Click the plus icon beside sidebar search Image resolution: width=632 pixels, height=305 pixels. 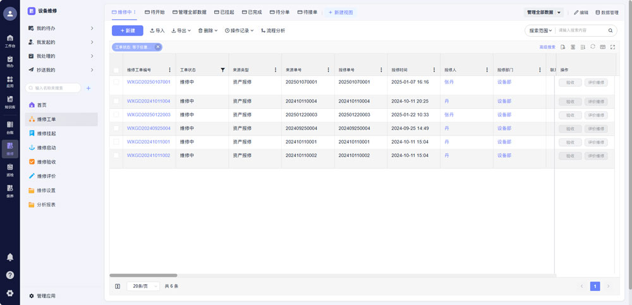pos(88,88)
